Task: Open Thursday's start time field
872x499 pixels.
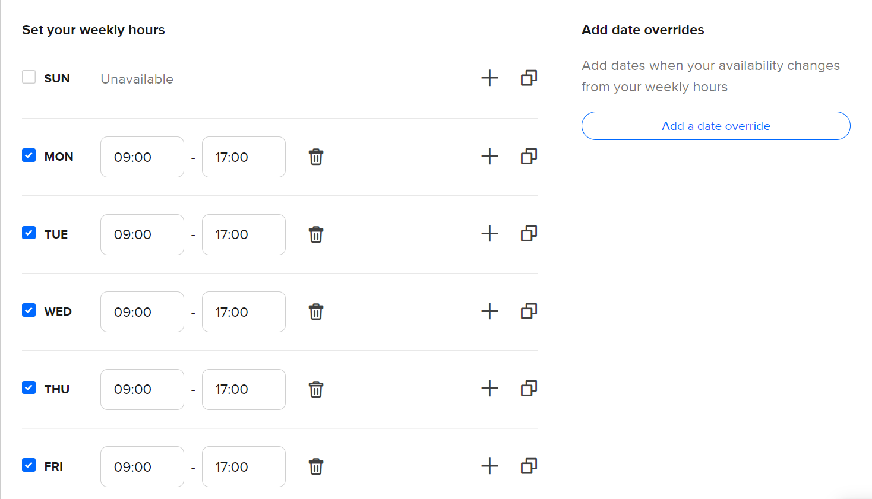Action: click(x=142, y=390)
